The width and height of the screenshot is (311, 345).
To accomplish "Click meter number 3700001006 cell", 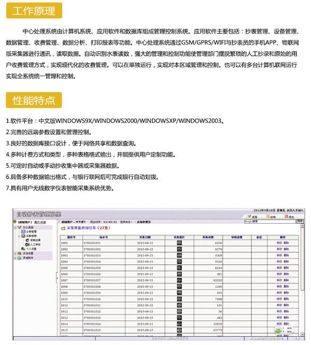I will [x=104, y=274].
